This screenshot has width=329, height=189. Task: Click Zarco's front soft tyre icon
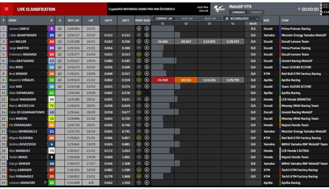(x=139, y=29)
